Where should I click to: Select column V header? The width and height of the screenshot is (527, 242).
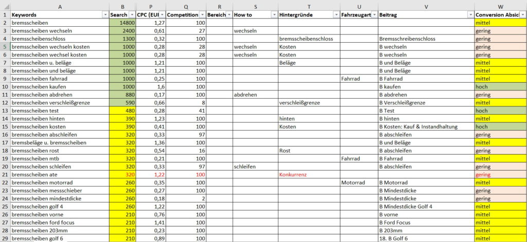click(426, 7)
